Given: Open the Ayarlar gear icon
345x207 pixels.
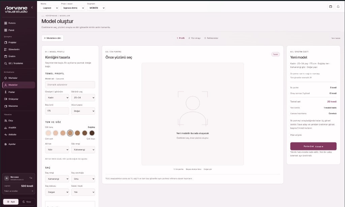Looking at the screenshot, I should coord(5,144).
